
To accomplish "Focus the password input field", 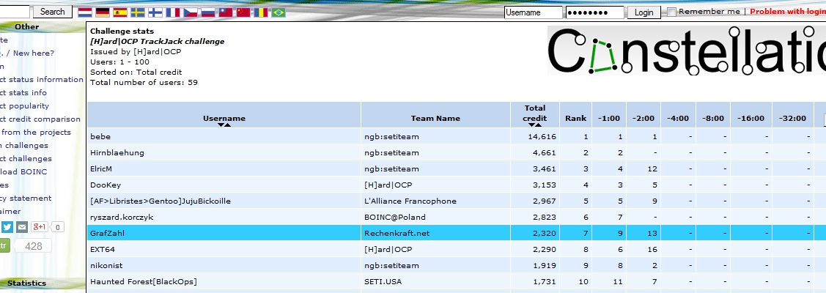I will (x=594, y=12).
